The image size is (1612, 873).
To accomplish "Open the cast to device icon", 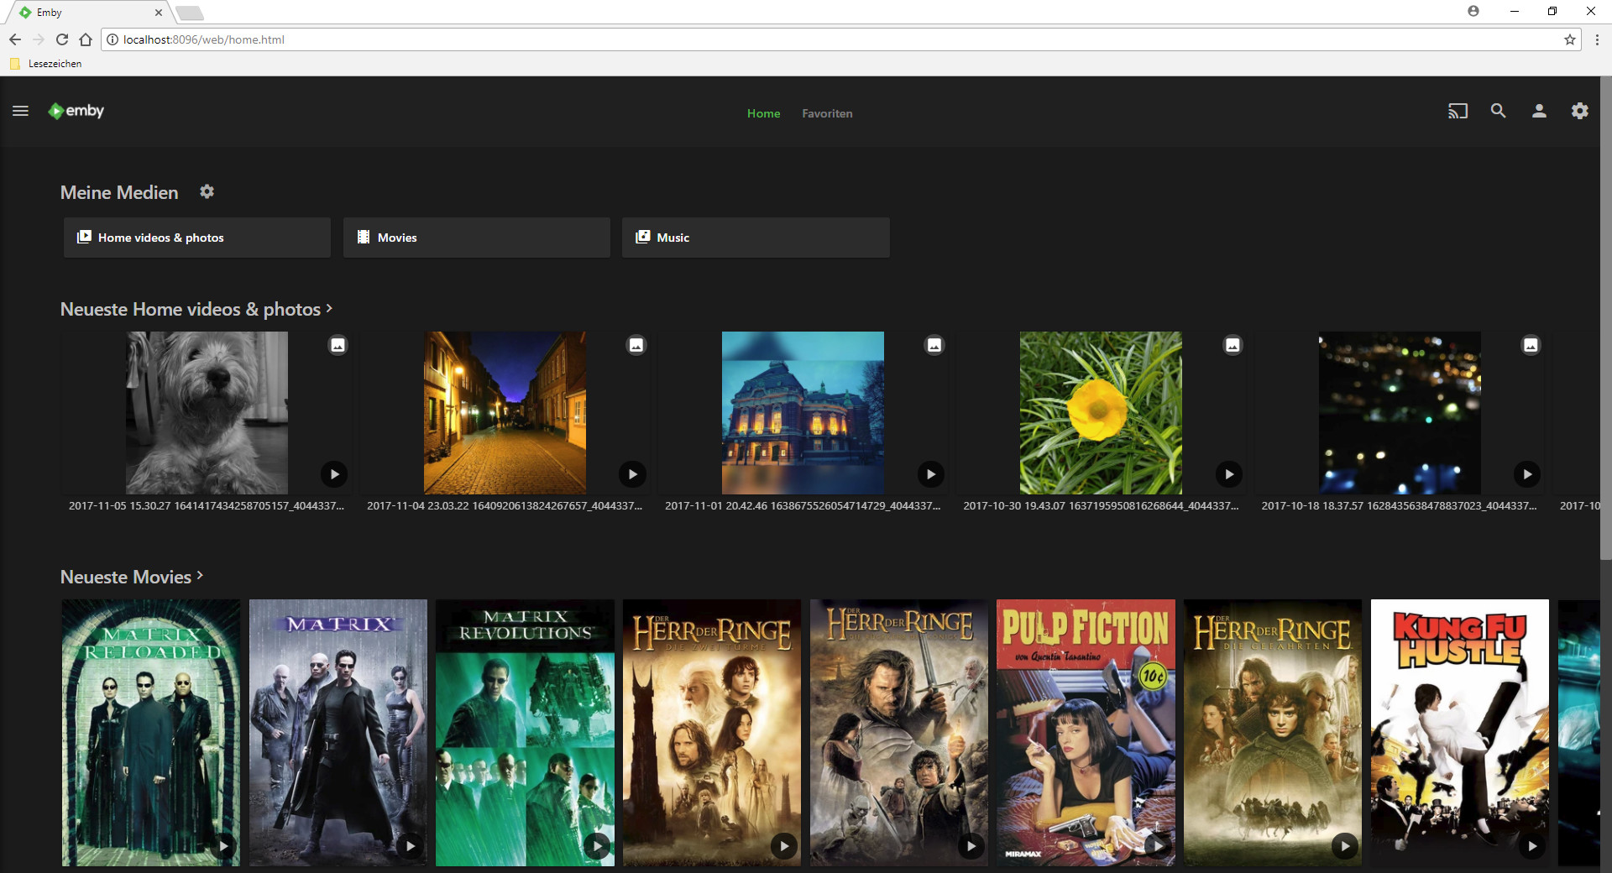I will (1458, 111).
